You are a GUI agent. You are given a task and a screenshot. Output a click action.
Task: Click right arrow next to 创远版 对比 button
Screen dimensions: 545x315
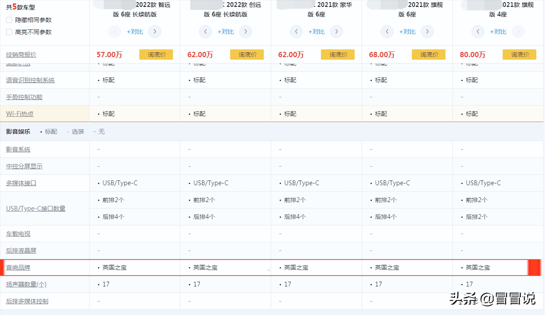click(245, 32)
